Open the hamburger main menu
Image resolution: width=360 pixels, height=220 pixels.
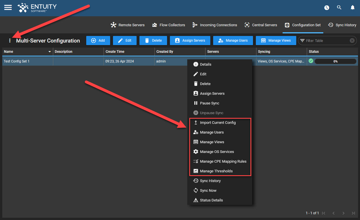8,7
